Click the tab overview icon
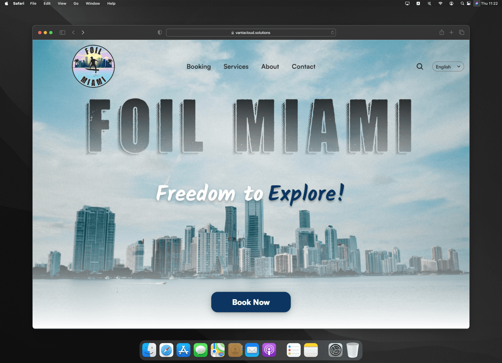 tap(462, 32)
